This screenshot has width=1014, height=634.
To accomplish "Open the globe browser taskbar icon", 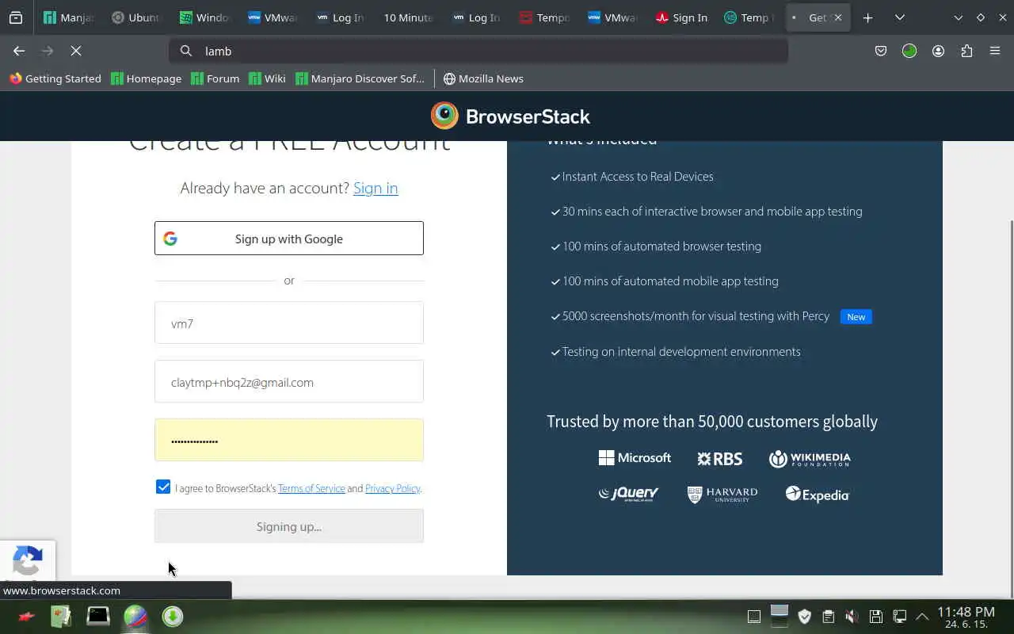I will click(135, 617).
